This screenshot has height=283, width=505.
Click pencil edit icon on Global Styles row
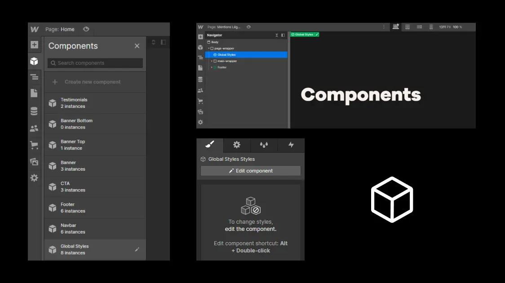coord(137,249)
